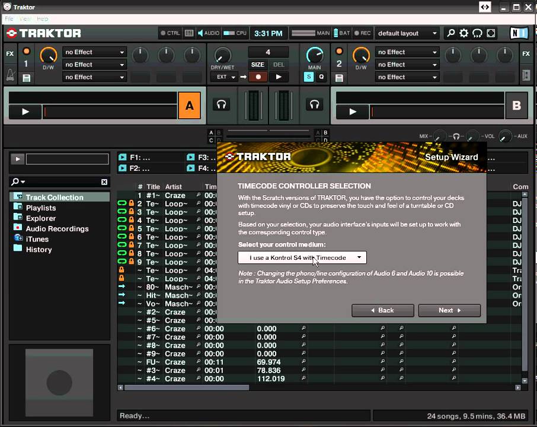Toggle REC indicator in header
Viewport: 537px width, 427px height.
tap(362, 33)
